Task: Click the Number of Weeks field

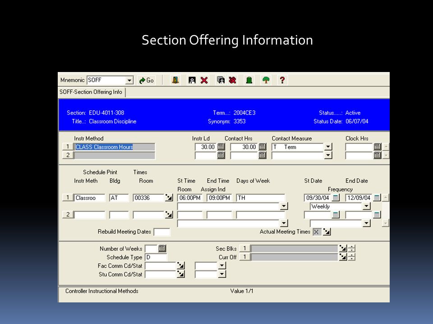Action: (152, 249)
